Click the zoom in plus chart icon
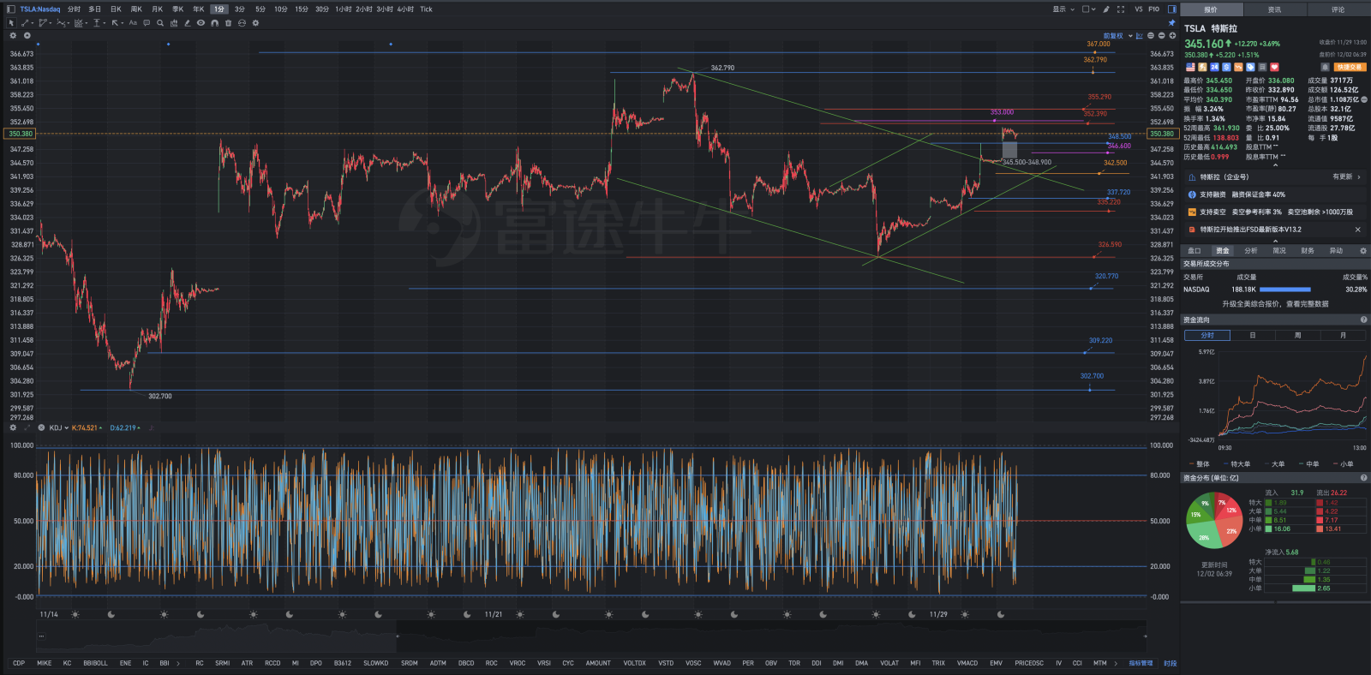Image resolution: width=1371 pixels, height=675 pixels. tap(1172, 36)
